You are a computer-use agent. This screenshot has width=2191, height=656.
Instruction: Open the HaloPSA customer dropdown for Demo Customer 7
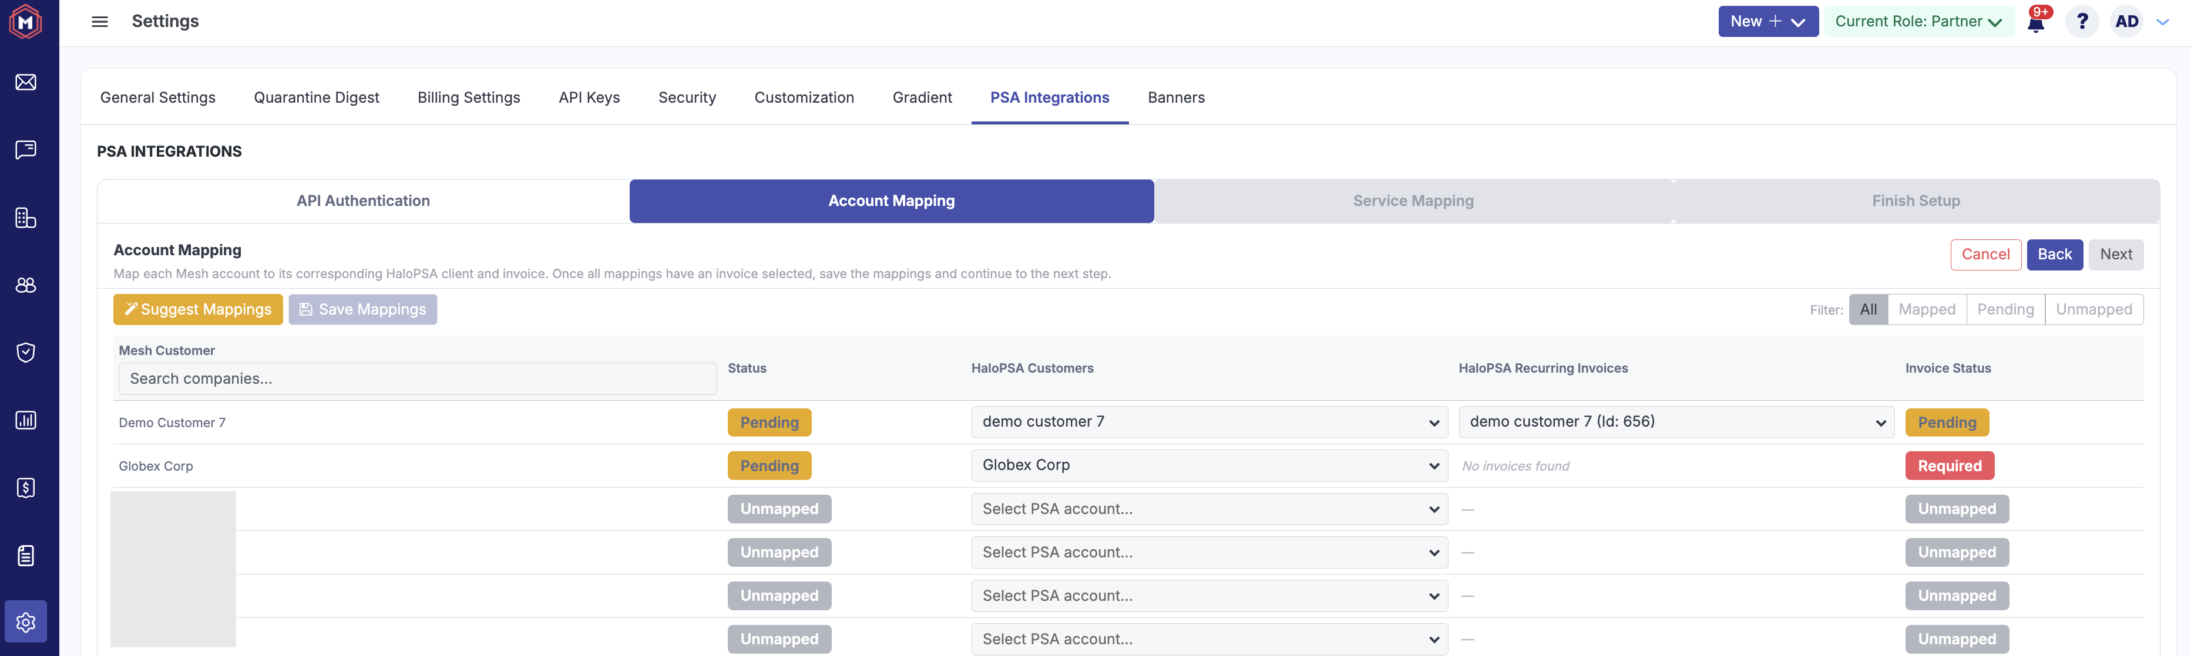(x=1209, y=422)
